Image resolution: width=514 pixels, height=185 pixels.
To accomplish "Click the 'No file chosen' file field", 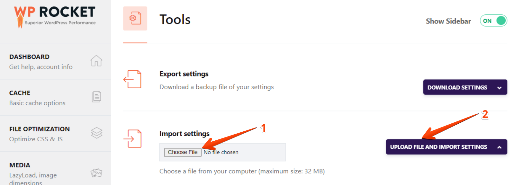I will click(221, 152).
